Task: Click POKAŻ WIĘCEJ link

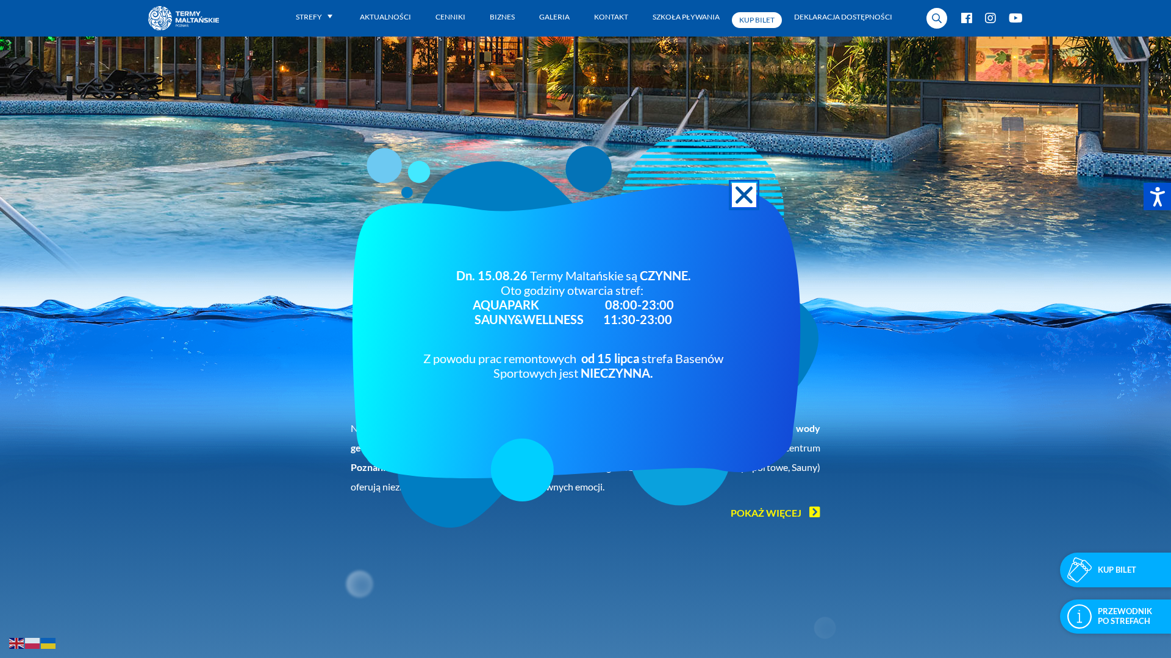Action: [x=766, y=513]
